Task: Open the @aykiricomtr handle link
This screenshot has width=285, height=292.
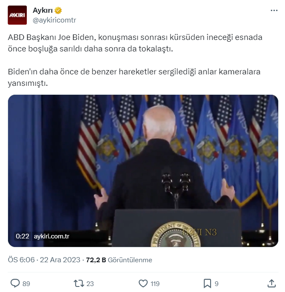Action: click(x=54, y=20)
